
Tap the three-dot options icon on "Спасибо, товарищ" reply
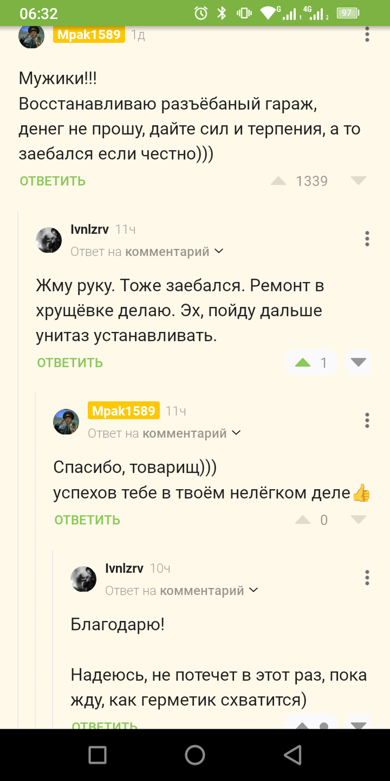coord(367,421)
